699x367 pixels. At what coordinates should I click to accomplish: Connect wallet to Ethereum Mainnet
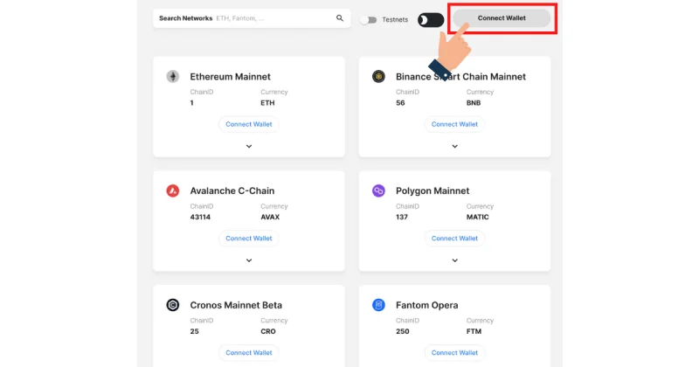tap(249, 124)
